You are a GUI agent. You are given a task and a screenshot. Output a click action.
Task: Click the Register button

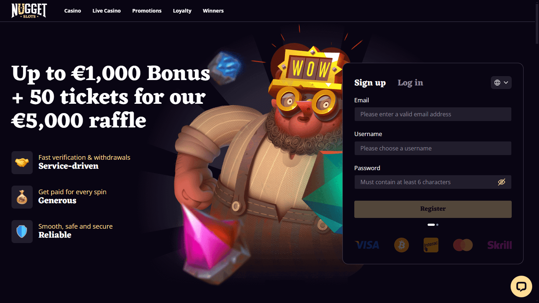[x=433, y=209]
